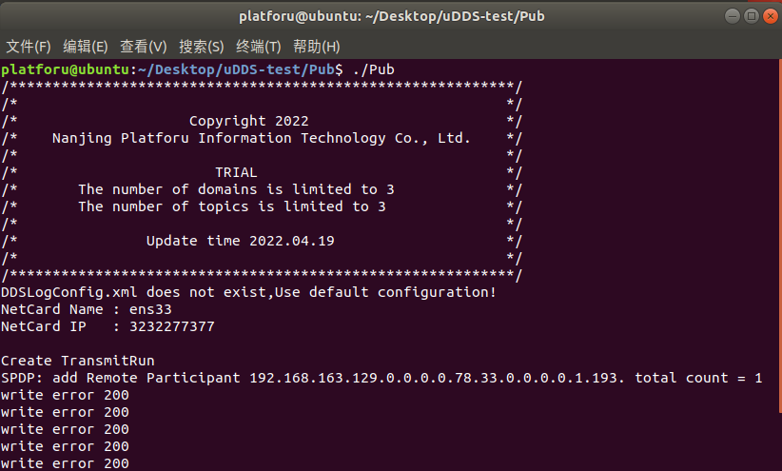Viewport: 782px width, 471px height.
Task: Close the terminal window
Action: [771, 16]
